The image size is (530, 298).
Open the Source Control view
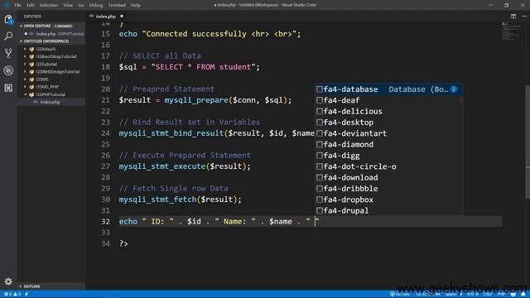8,53
